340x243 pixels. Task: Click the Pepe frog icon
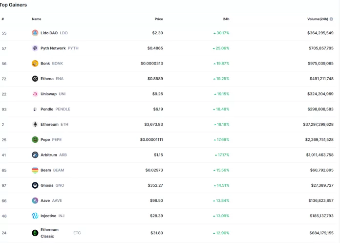click(35, 139)
